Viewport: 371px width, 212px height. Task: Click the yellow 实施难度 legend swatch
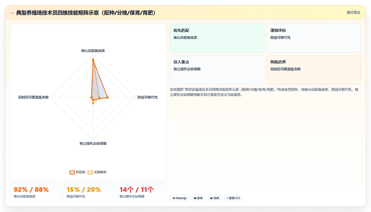(x=90, y=172)
